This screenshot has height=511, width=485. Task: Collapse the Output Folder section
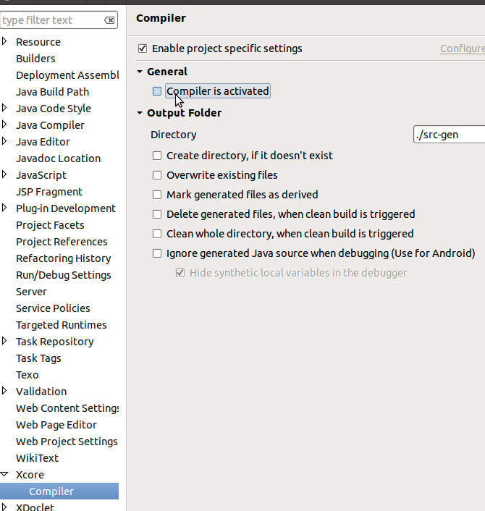click(x=140, y=113)
